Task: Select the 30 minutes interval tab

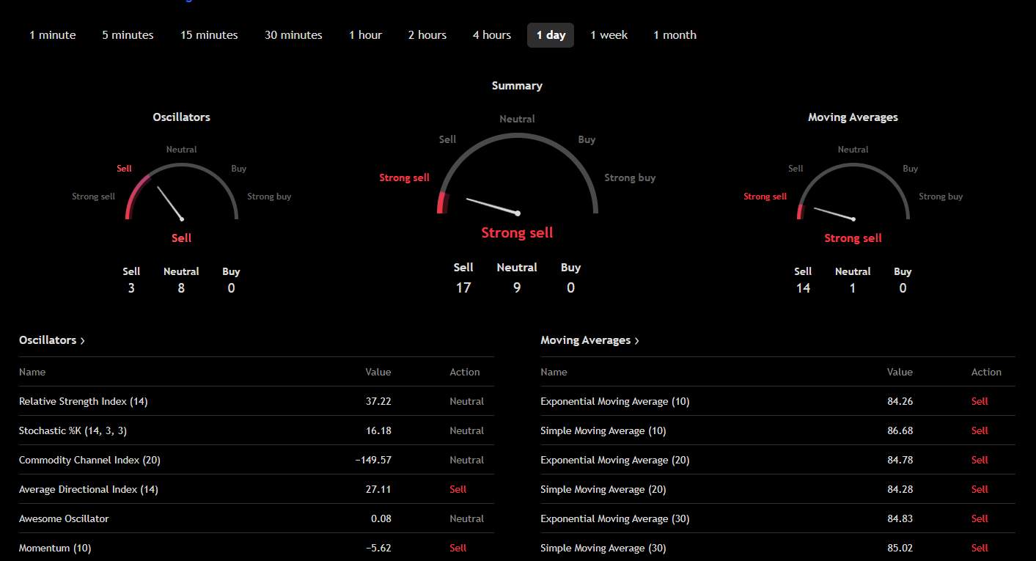Action: (293, 35)
